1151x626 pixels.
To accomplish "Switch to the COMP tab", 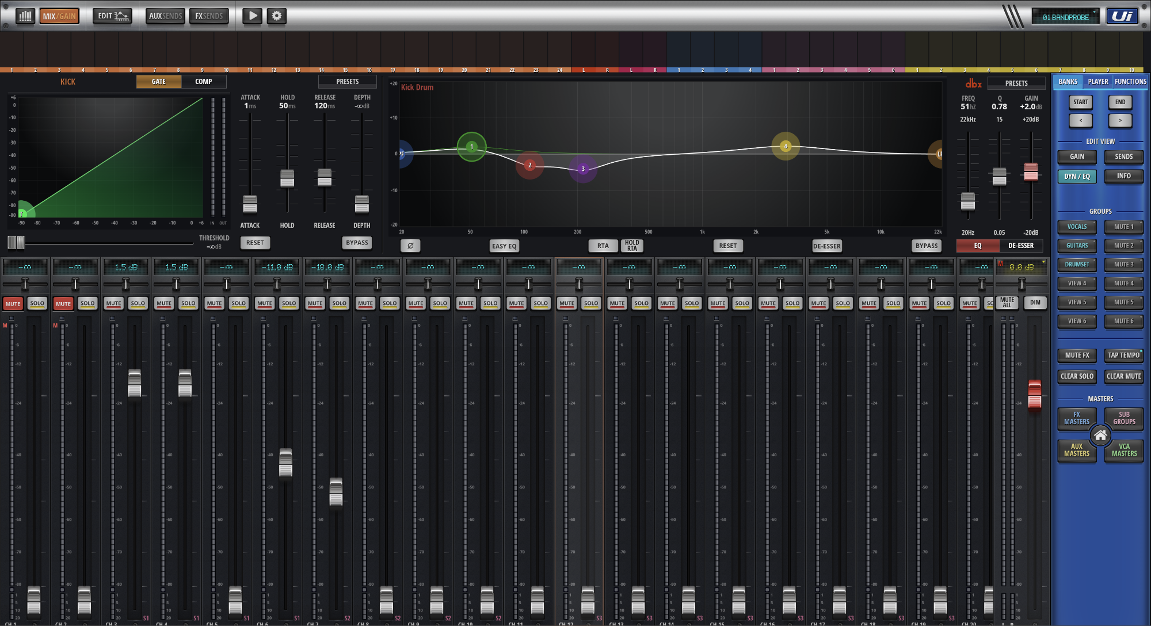I will click(x=204, y=82).
